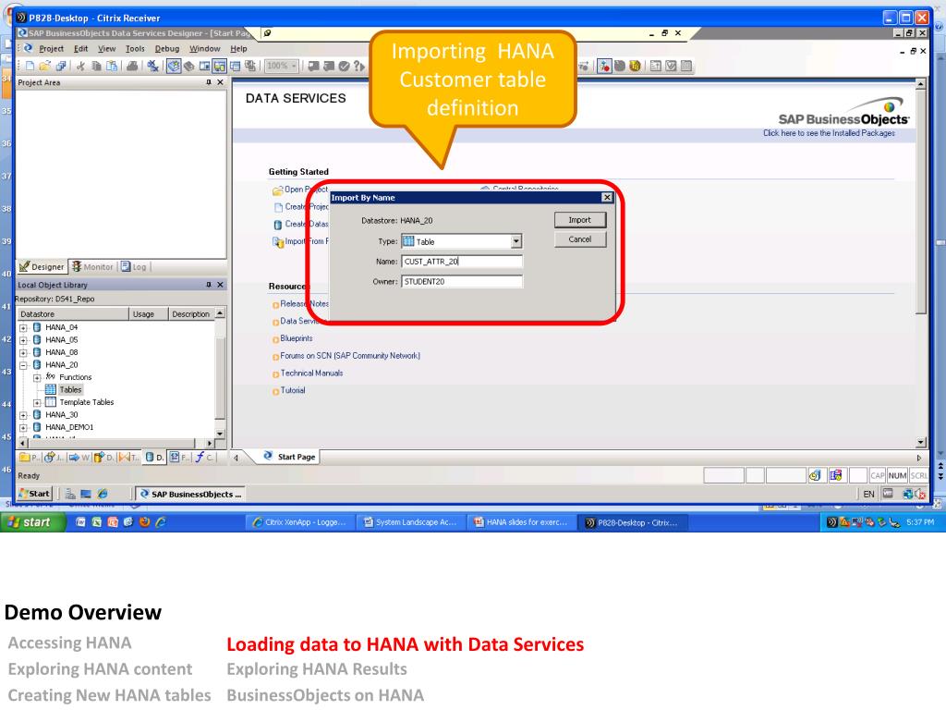The width and height of the screenshot is (946, 710).
Task: Expand the HANA_08 datastore node
Action: [23, 352]
